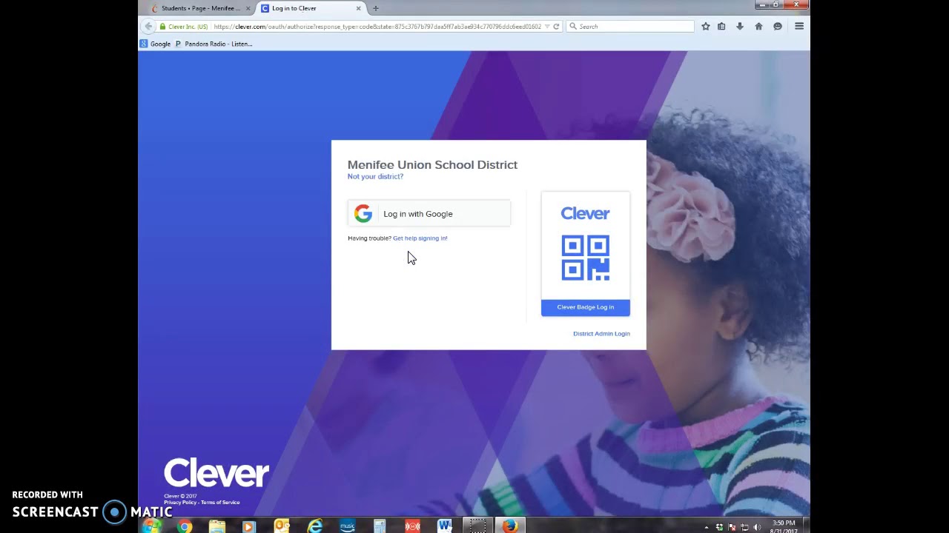
Task: Click into the Firefox Search box
Action: point(630,27)
